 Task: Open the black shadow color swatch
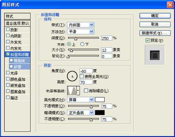(x=100, y=113)
